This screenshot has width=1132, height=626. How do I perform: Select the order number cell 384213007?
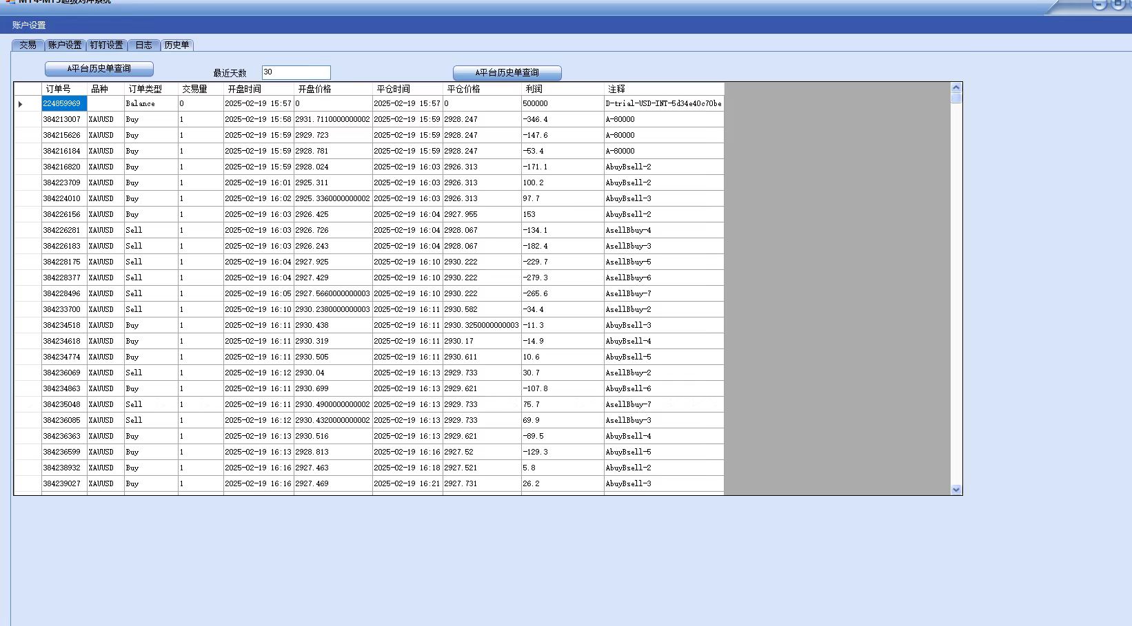coord(63,120)
